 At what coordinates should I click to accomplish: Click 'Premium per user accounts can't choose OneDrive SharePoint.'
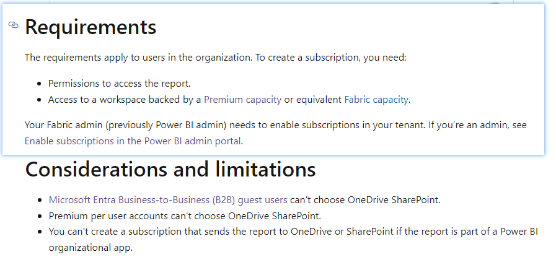coord(185,216)
